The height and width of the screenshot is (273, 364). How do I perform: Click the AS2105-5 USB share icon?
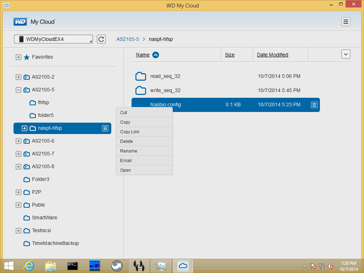click(x=27, y=90)
